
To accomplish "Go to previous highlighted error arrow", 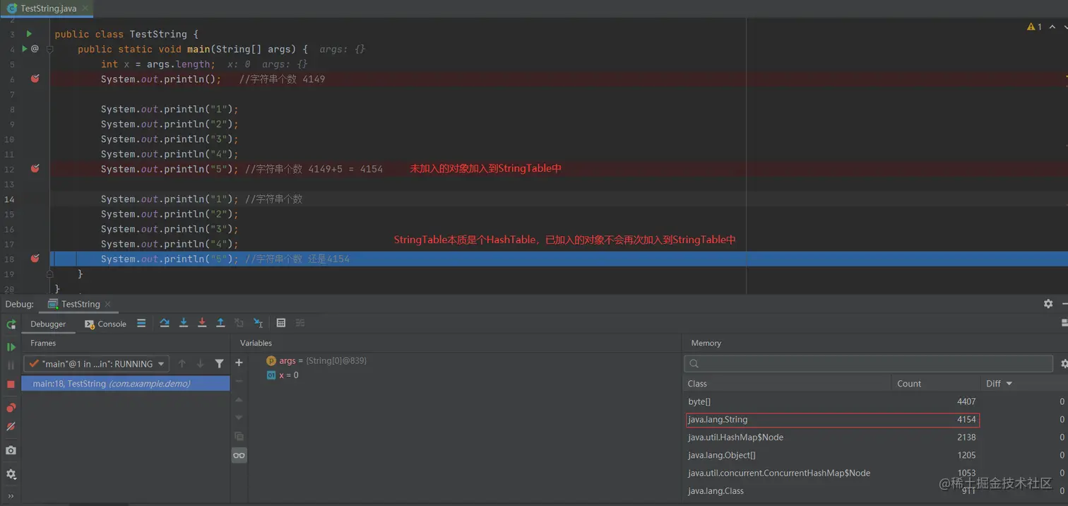I will (1052, 27).
